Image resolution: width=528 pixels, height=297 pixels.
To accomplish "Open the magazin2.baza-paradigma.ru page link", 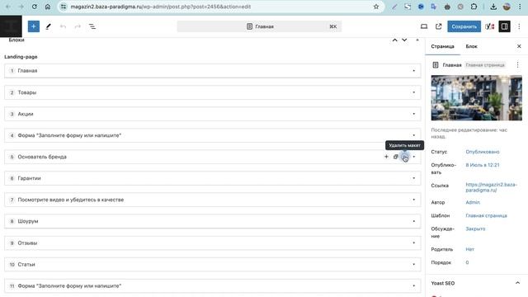I will pos(491,187).
